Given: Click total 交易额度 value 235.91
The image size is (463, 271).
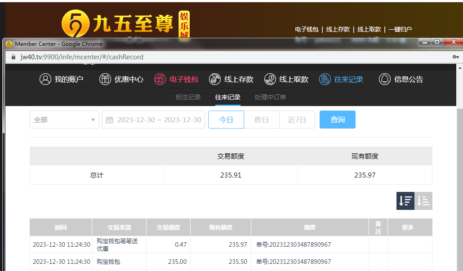Looking at the screenshot, I should pyautogui.click(x=231, y=175).
